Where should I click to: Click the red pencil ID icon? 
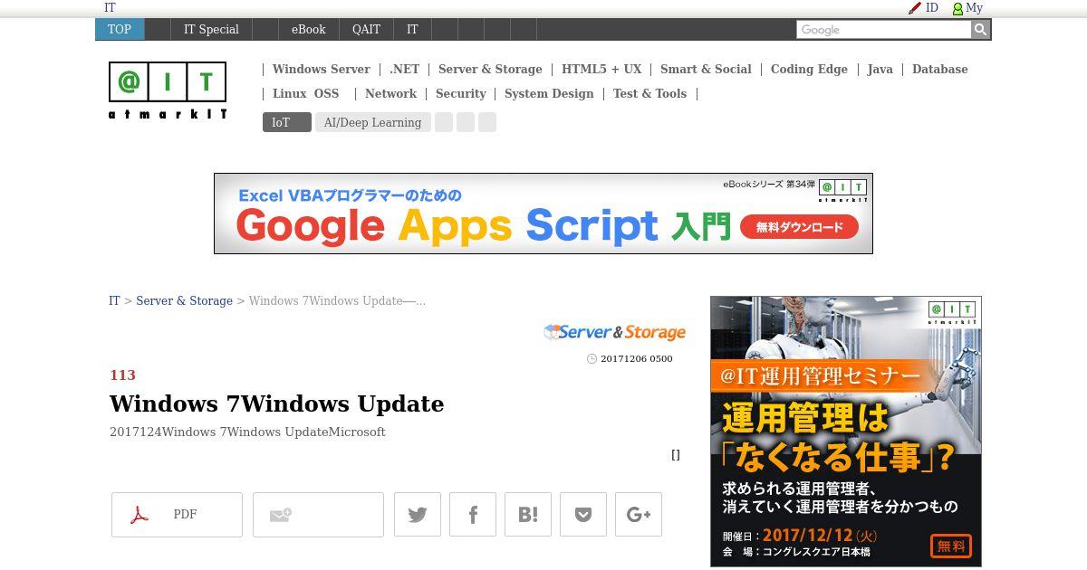click(915, 8)
